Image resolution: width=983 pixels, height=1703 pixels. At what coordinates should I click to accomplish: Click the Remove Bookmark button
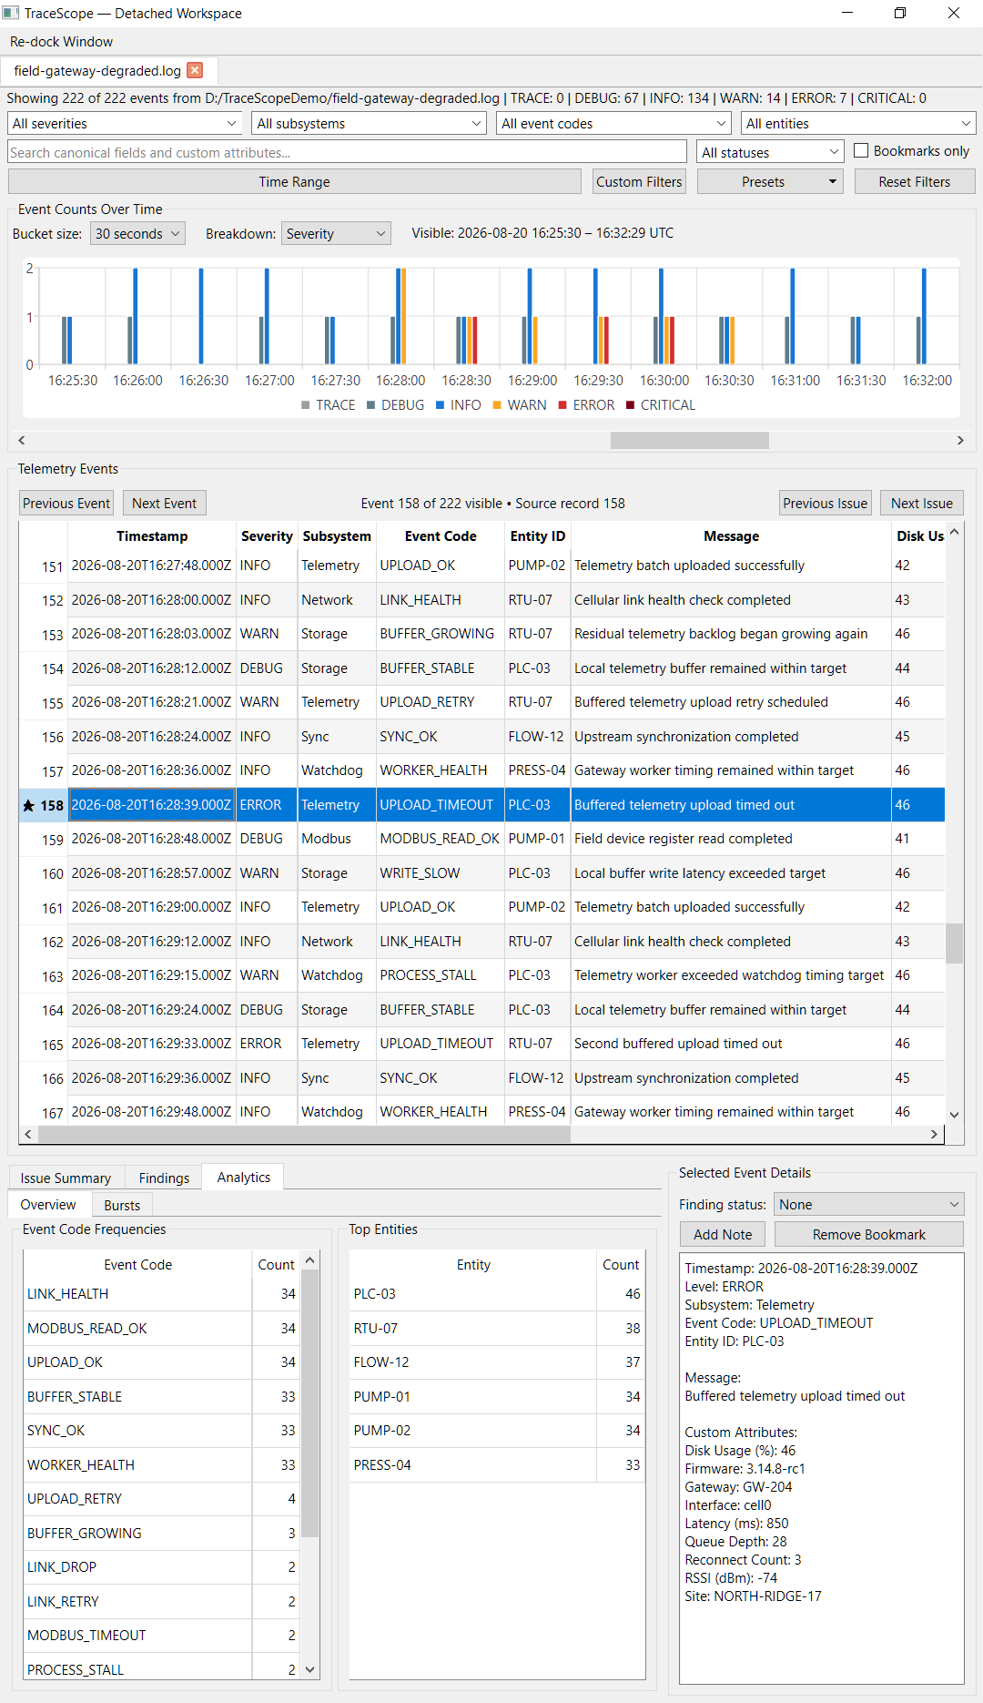pos(868,1234)
